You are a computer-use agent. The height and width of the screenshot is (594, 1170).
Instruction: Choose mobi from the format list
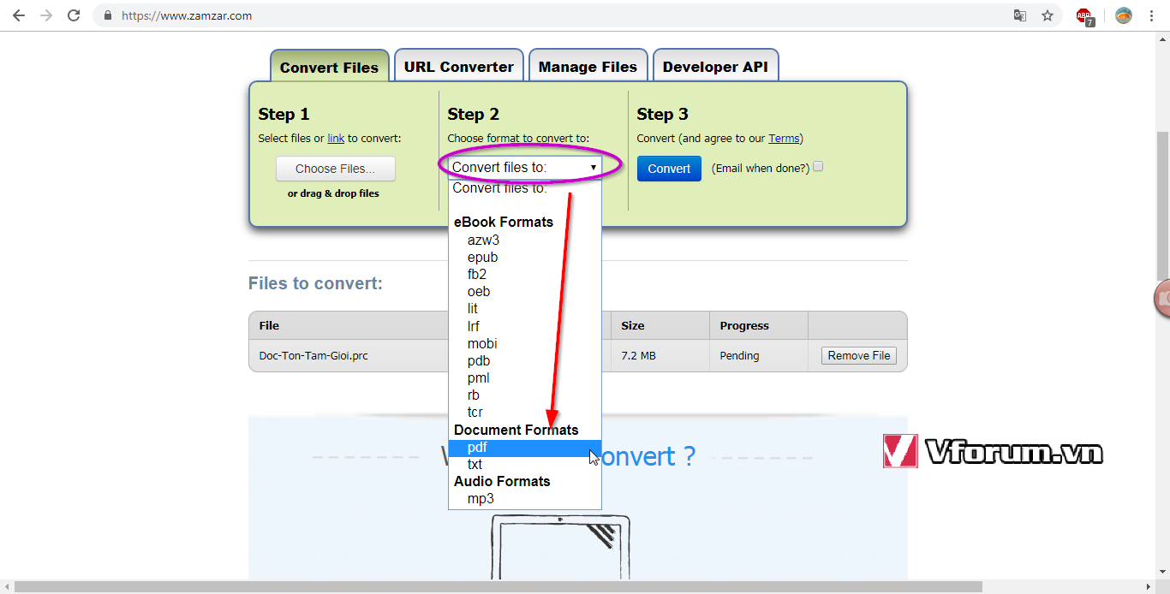[525, 344]
